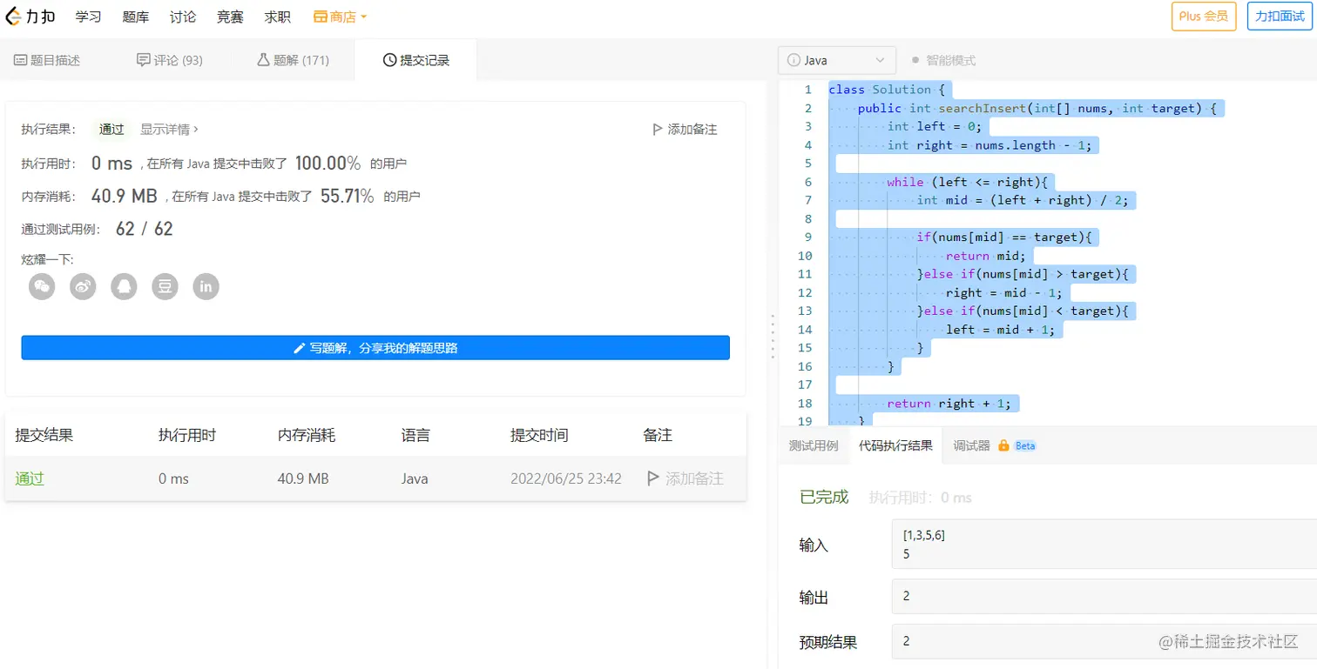The height and width of the screenshot is (669, 1317).
Task: Select the 提交记录 tab
Action: click(x=415, y=61)
